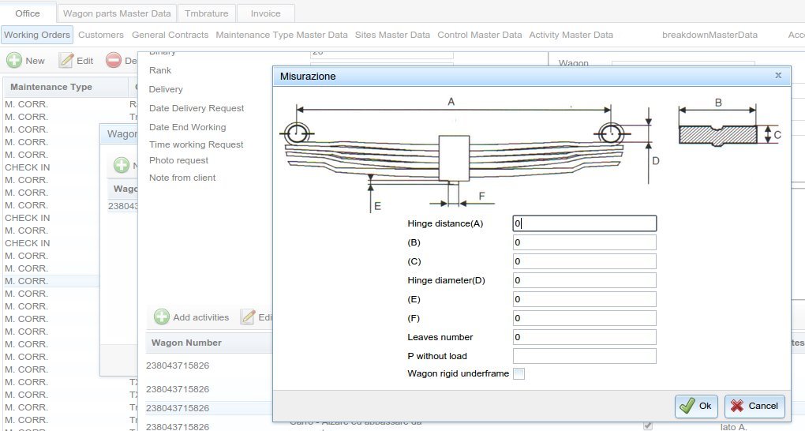Click the New button label
805x431 pixels.
tap(35, 61)
